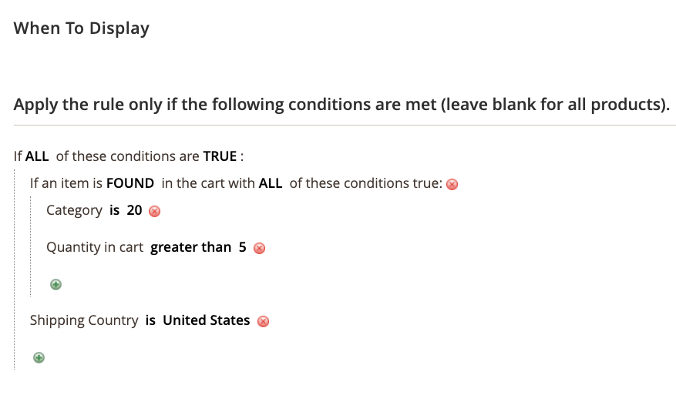Edit the quantity value 5
The width and height of the screenshot is (676, 395).
242,247
